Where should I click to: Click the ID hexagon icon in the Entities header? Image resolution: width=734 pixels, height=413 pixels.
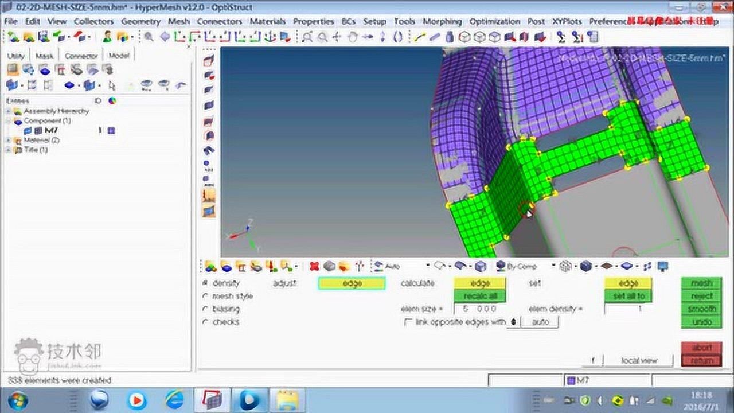(98, 100)
